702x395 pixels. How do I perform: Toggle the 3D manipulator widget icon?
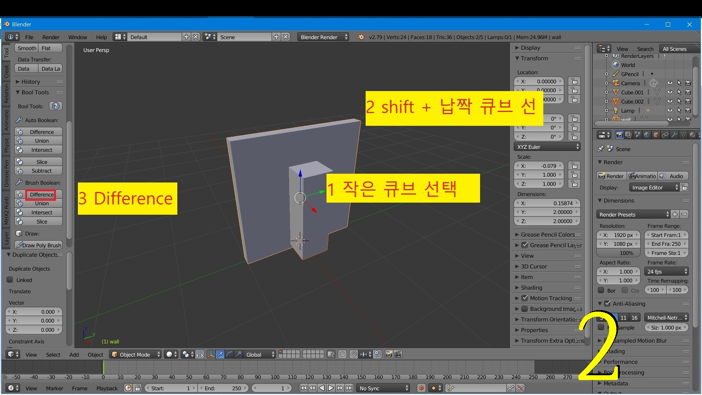(x=211, y=354)
